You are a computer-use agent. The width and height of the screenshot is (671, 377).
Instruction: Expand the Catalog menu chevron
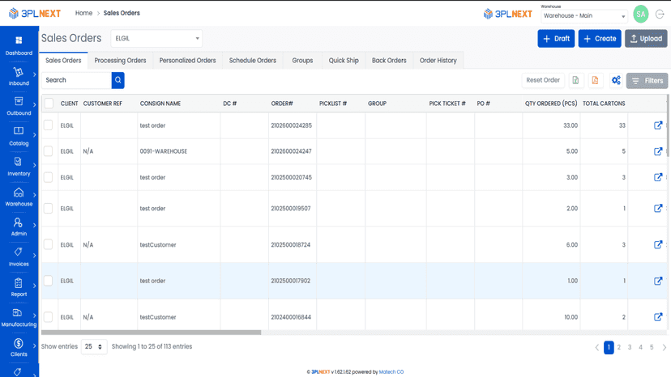click(34, 135)
